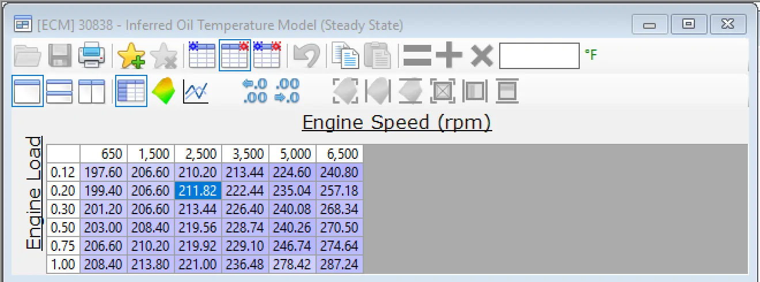The image size is (760, 282).
Task: Select cell 257.18
Action: point(340,190)
